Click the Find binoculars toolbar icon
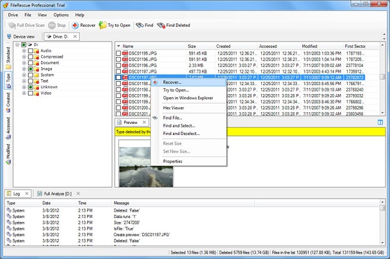 pyautogui.click(x=140, y=25)
